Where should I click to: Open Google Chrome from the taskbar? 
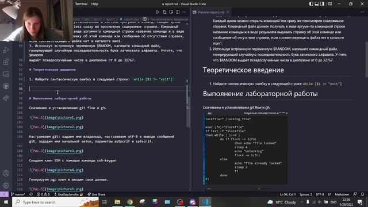coord(130,202)
